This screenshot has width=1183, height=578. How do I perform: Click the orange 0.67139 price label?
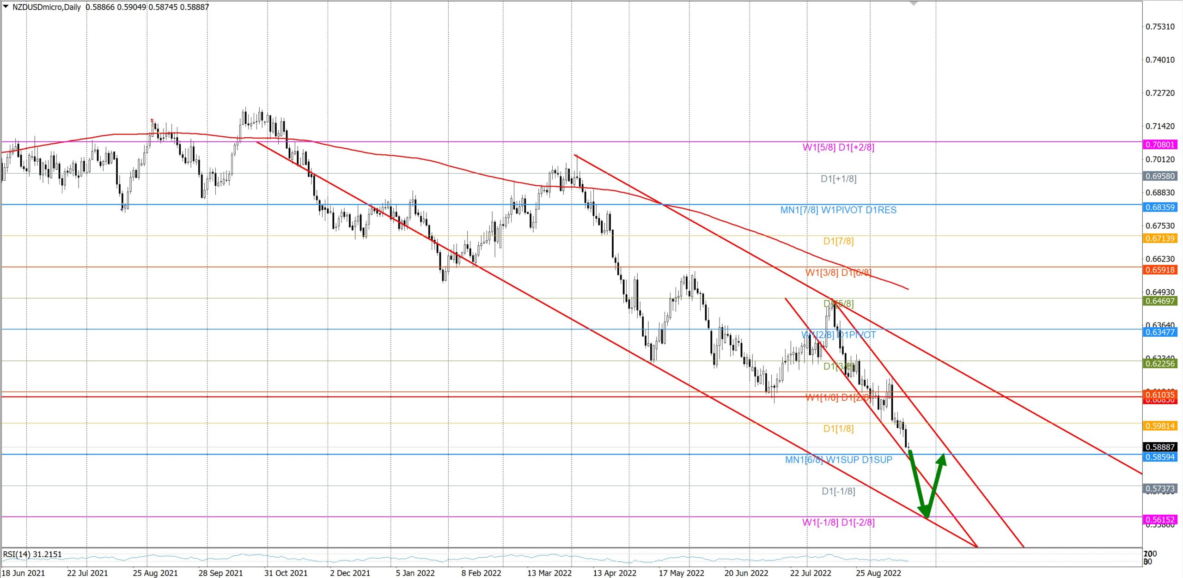coord(1160,238)
